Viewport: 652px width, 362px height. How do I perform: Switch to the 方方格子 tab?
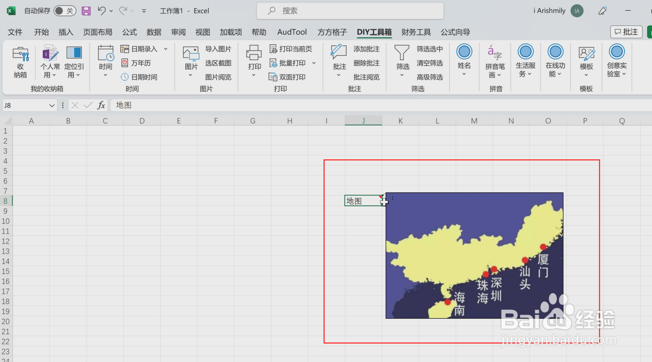click(x=332, y=32)
